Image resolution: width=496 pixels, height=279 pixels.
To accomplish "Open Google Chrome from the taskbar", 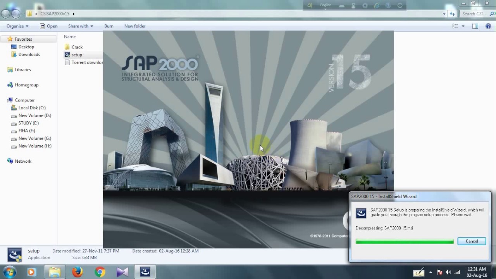I will tap(100, 272).
